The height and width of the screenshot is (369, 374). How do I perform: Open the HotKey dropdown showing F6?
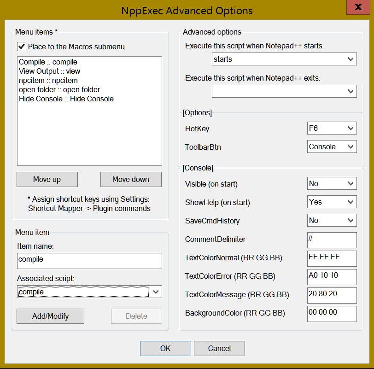(x=332, y=128)
